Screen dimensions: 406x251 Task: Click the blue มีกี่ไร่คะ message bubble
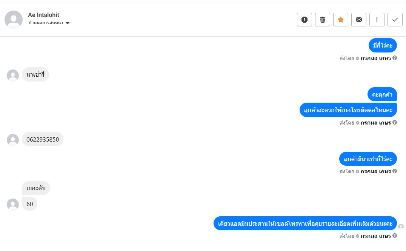[x=383, y=45]
